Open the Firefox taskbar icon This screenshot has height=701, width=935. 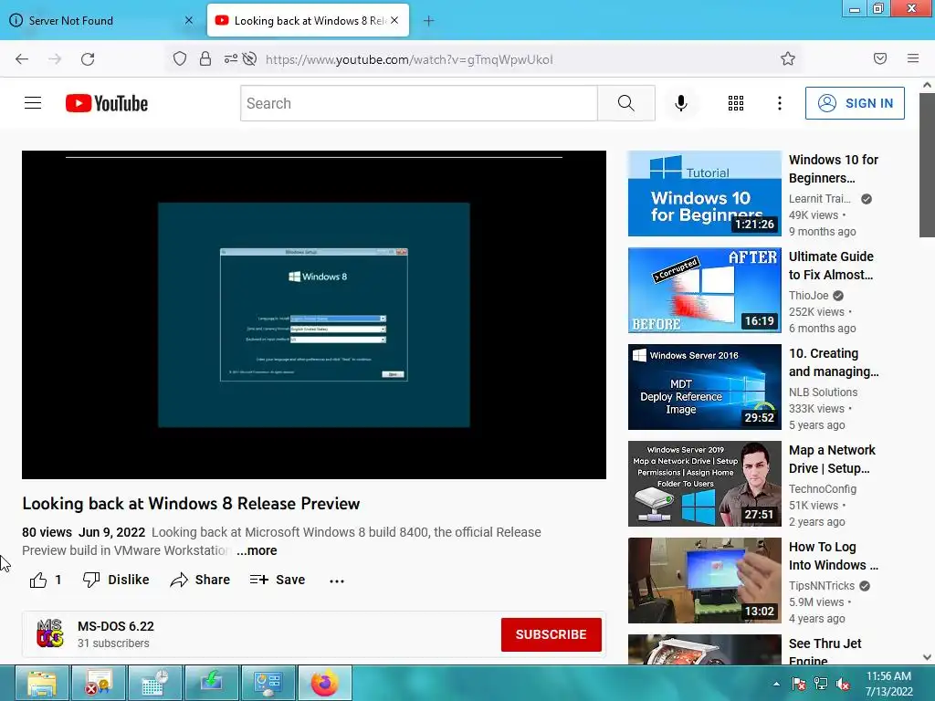(x=325, y=683)
